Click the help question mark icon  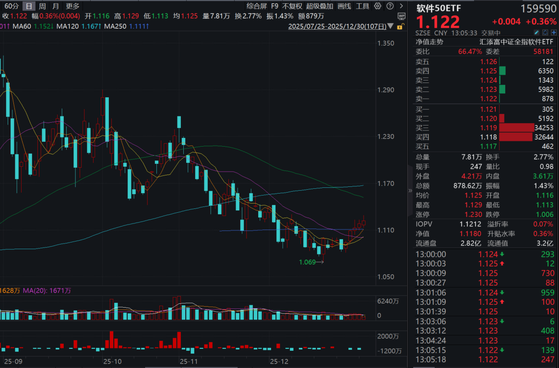coord(390,6)
